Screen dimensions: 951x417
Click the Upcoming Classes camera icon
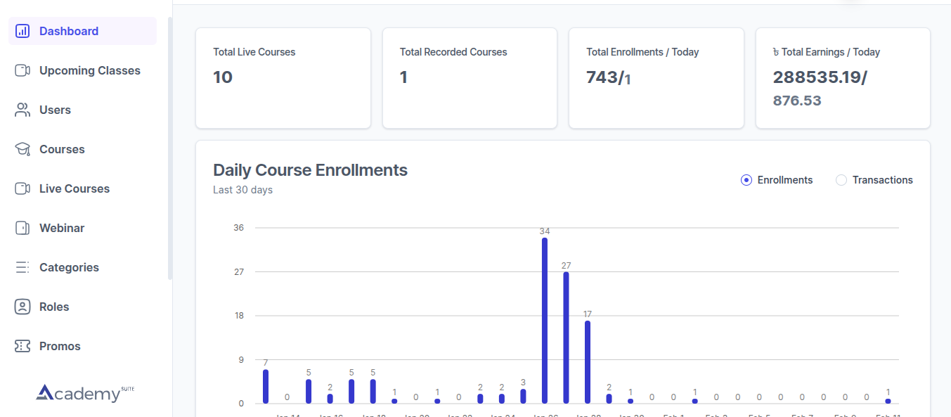tap(22, 70)
